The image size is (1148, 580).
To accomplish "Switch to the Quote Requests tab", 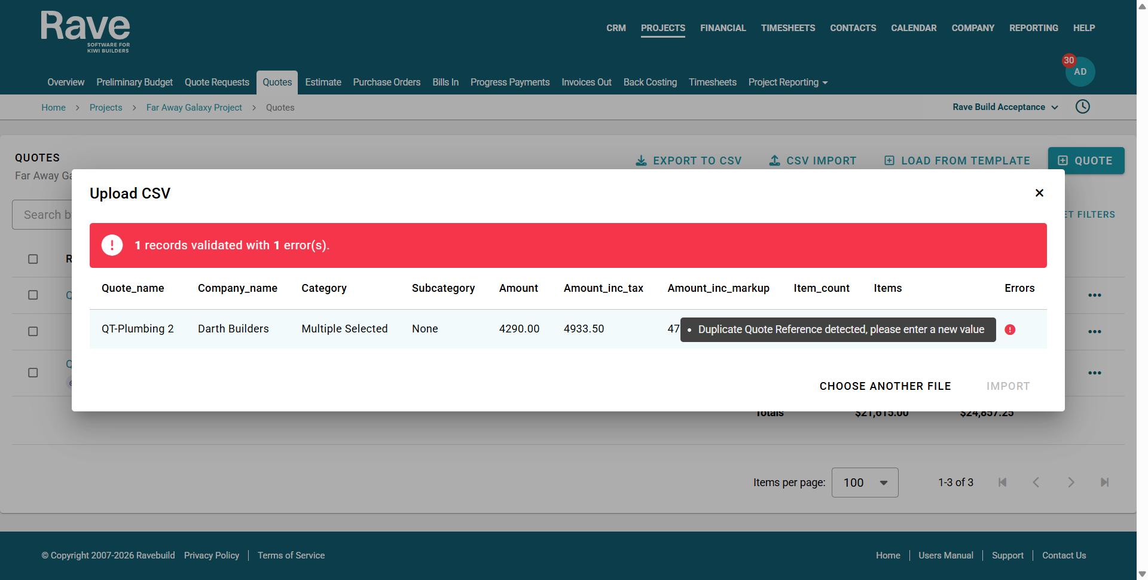I will tap(217, 83).
